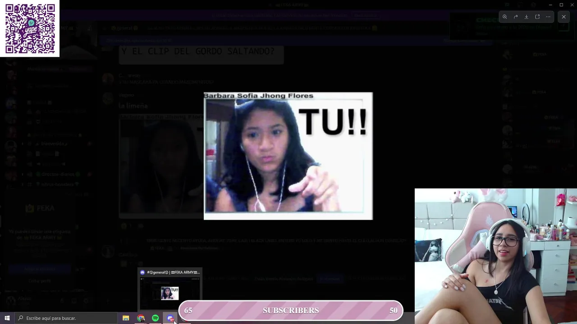Zoom into the image with magnifier icon
Screen dimensions: 577x324
pyautogui.click(x=505, y=17)
